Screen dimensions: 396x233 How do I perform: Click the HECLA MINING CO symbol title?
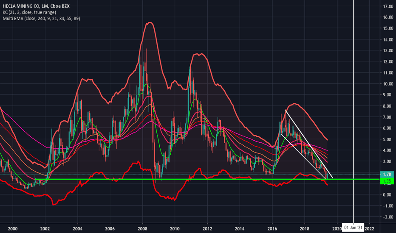pos(36,6)
